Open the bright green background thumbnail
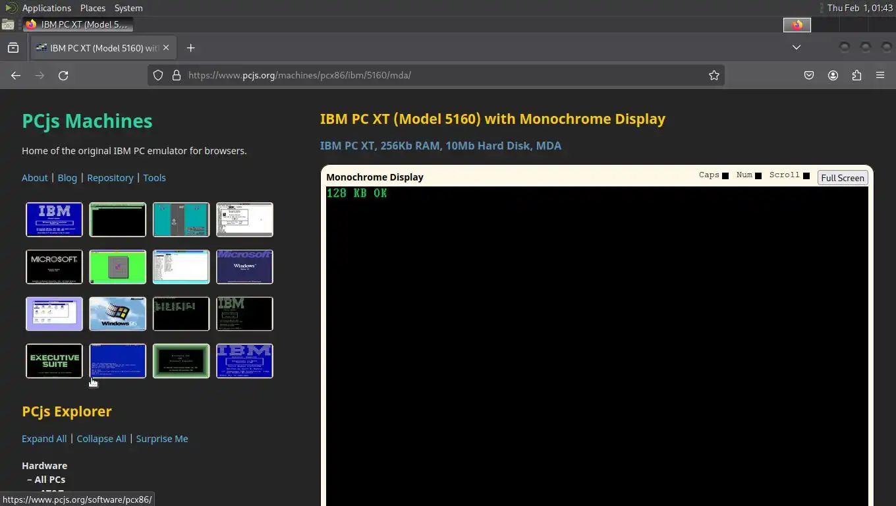This screenshot has height=506, width=896. coord(117,267)
